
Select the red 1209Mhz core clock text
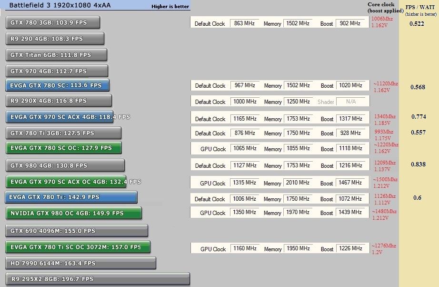point(385,163)
